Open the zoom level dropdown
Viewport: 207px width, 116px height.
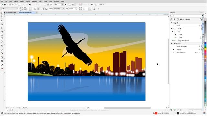62,5
